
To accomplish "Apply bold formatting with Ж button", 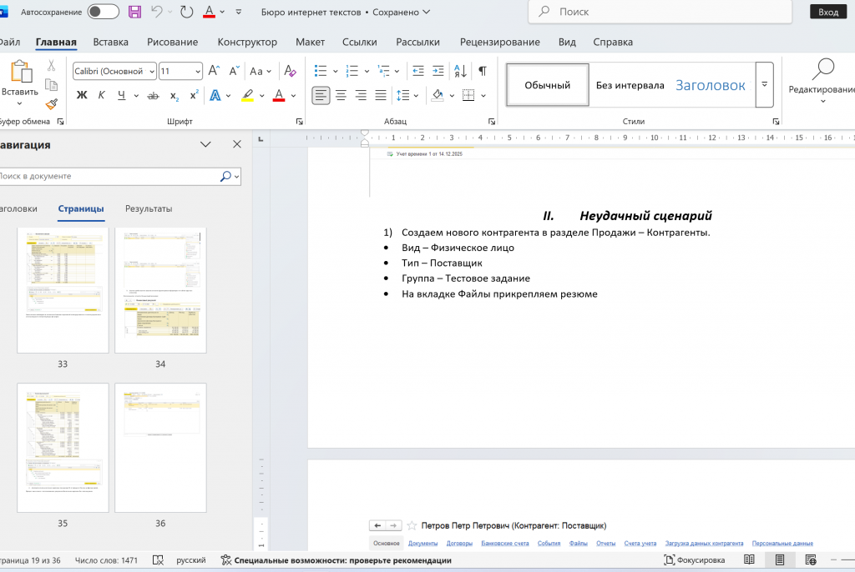I will click(x=82, y=95).
